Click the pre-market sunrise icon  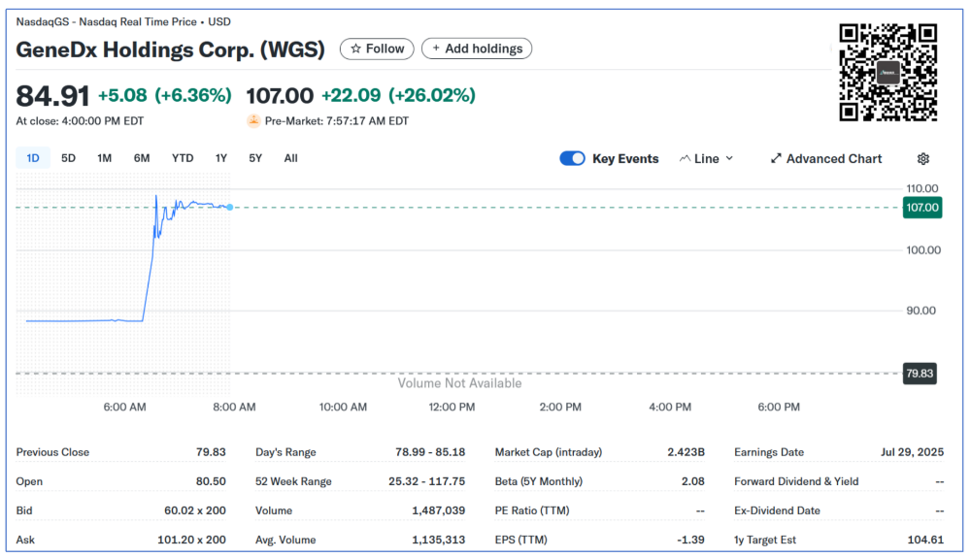253,120
